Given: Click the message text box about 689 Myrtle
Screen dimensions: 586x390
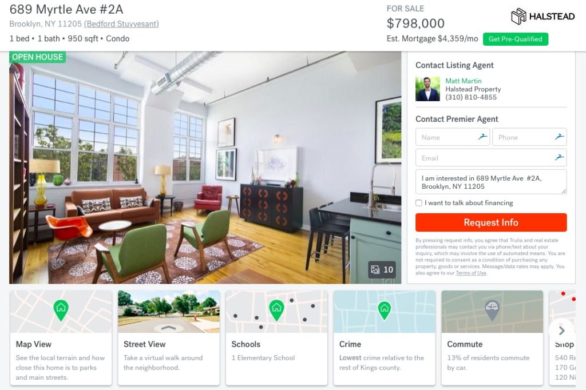Looking at the screenshot, I should coord(491,182).
